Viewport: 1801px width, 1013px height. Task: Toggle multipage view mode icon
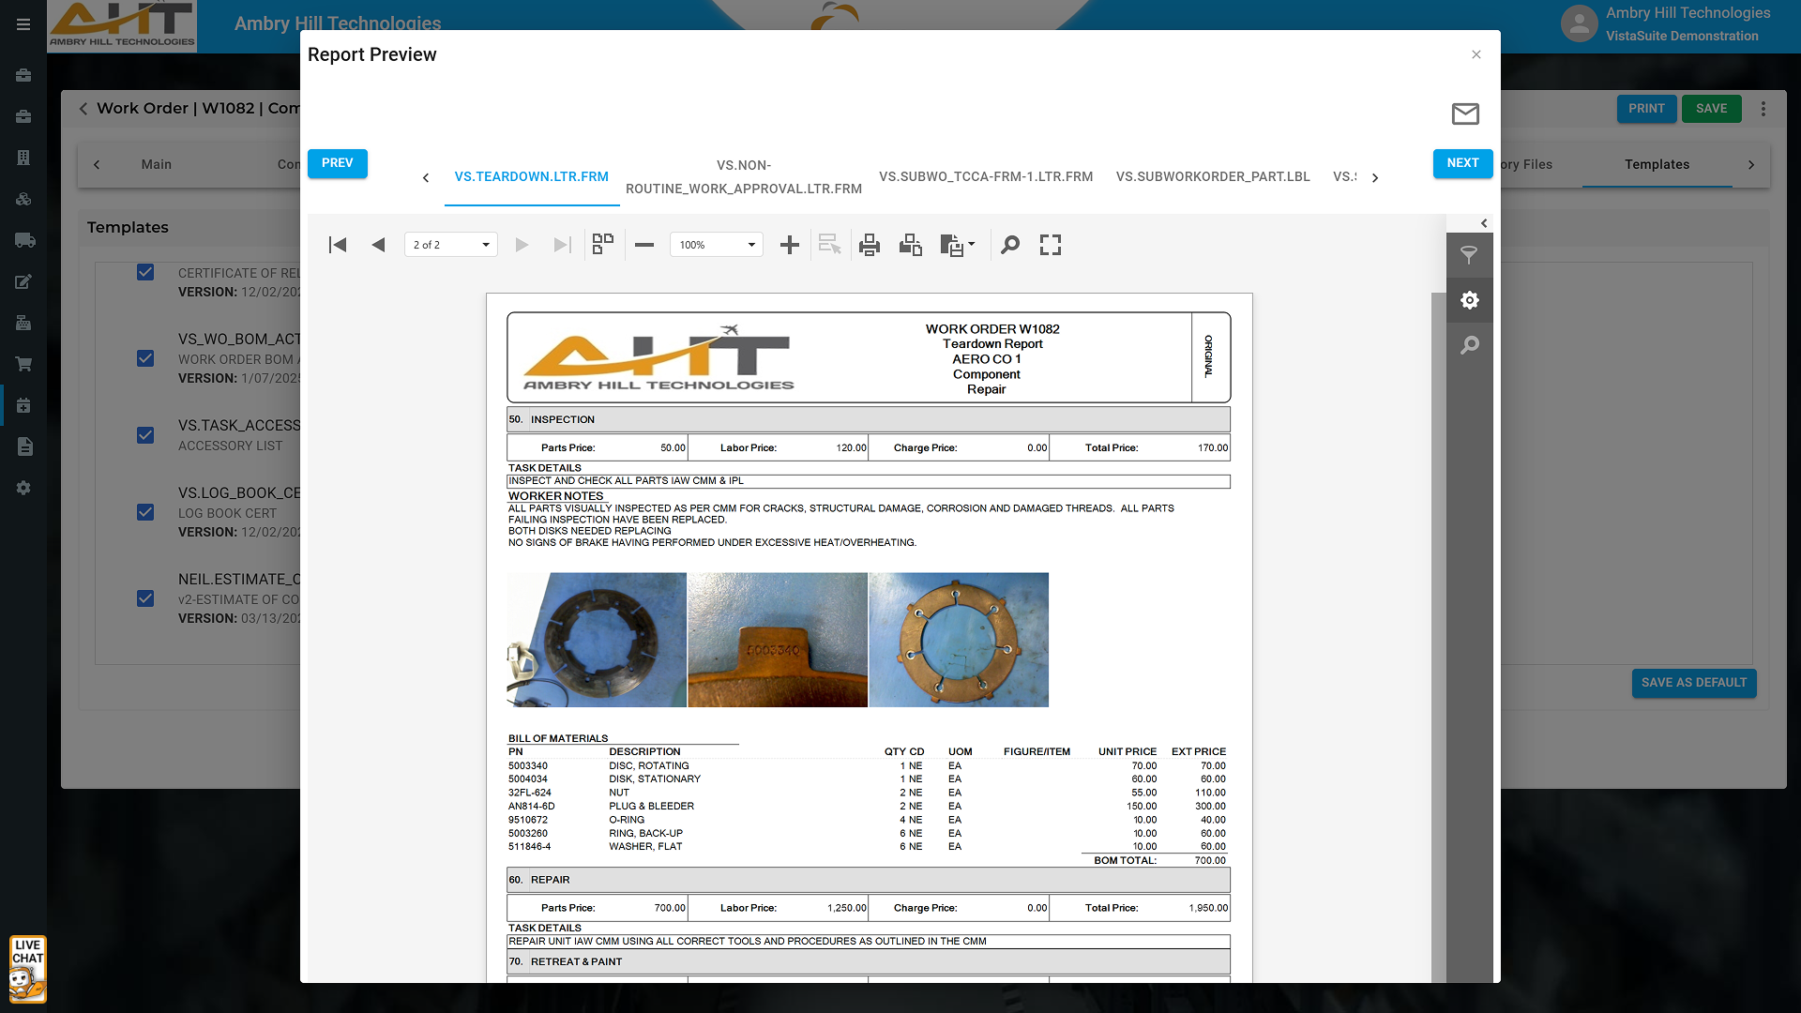603,244
